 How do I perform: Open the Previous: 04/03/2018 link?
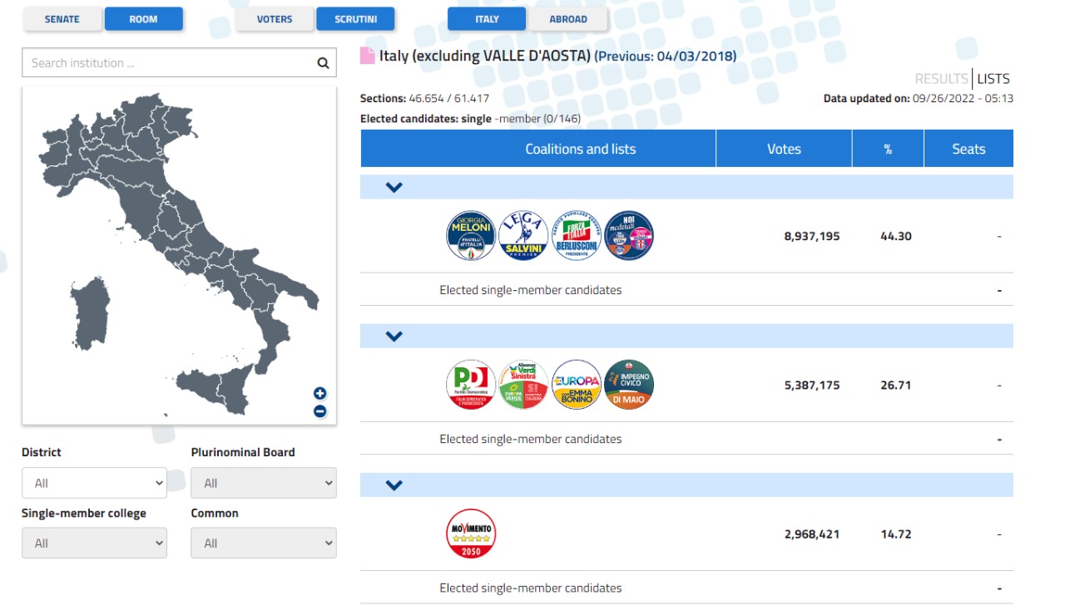point(666,57)
